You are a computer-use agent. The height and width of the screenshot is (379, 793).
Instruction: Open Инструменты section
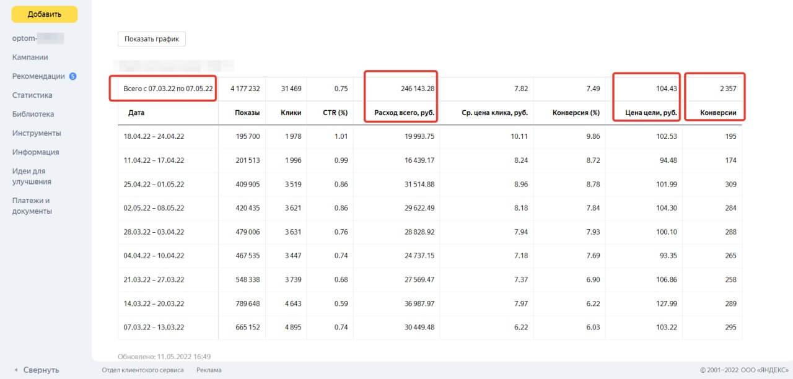[x=37, y=133]
